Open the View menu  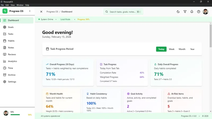tap(12, 5)
